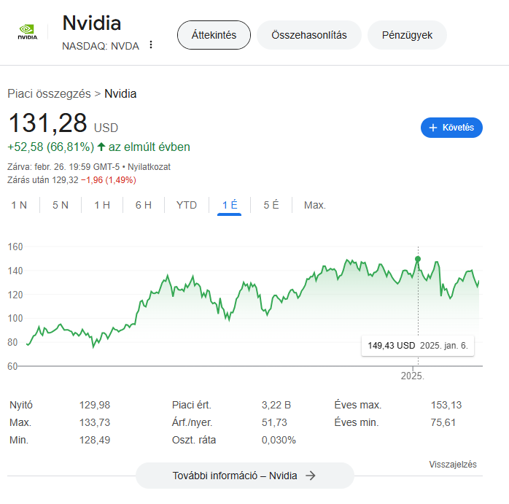The image size is (509, 504).
Task: Click További információ – Nvidia button
Action: click(x=245, y=476)
